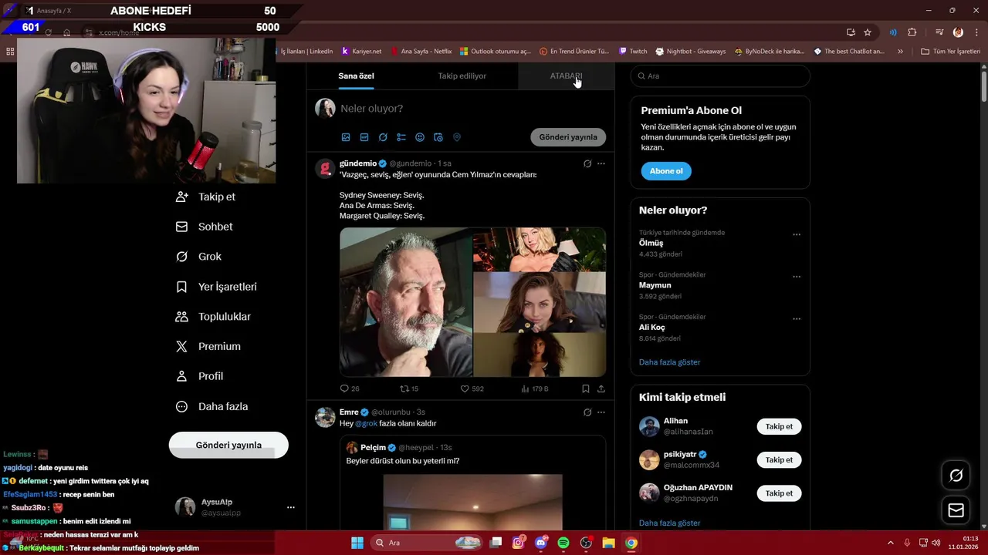Image resolution: width=988 pixels, height=555 pixels.
Task: Open AysuAlp account menu dots
Action: (291, 507)
